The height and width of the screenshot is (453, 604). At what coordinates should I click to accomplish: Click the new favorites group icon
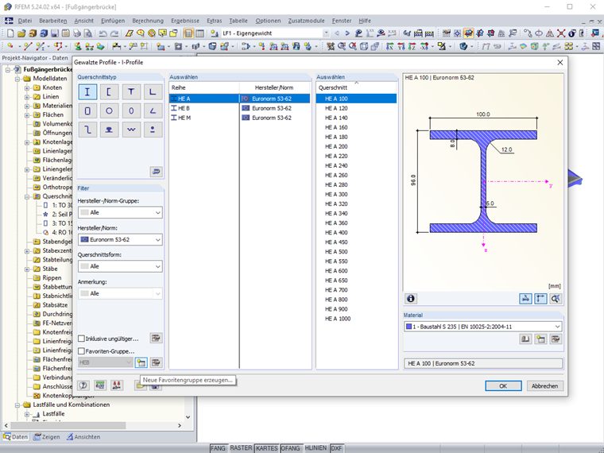[141, 362]
